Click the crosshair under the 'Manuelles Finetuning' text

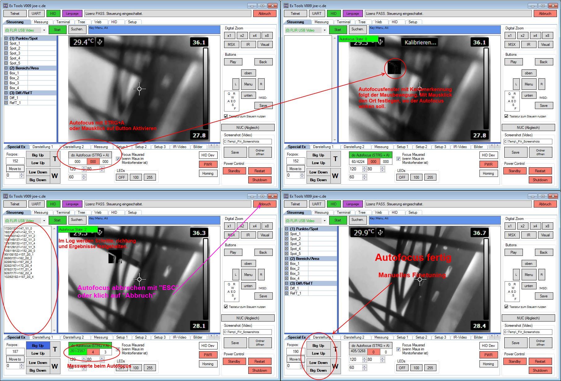click(x=420, y=279)
